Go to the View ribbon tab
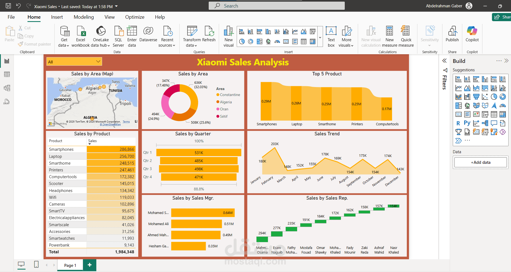 click(x=110, y=17)
